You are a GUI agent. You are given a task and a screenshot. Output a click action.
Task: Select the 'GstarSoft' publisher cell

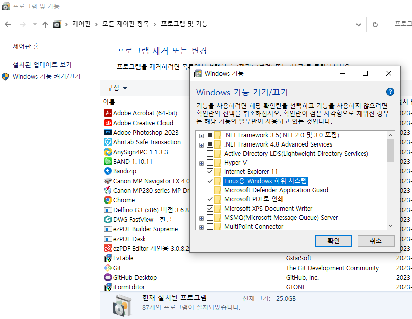(x=298, y=258)
